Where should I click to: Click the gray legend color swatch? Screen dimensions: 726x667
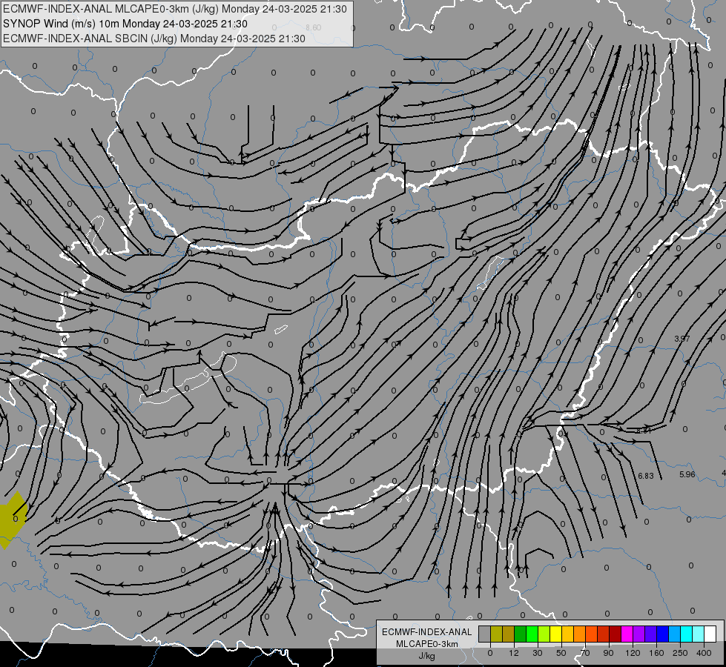click(484, 634)
